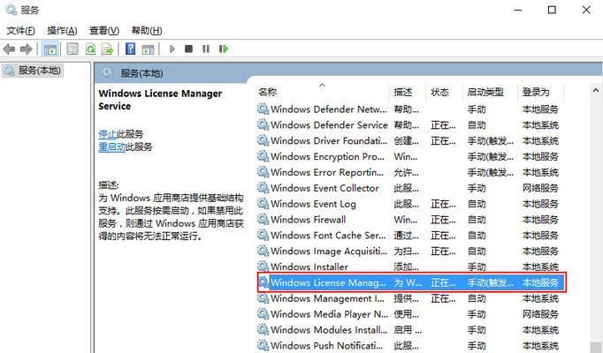603x353 pixels.
Task: Click the Start Service play icon
Action: click(x=172, y=49)
